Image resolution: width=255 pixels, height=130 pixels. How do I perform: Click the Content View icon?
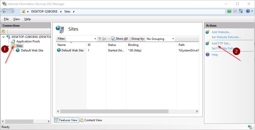click(x=82, y=120)
